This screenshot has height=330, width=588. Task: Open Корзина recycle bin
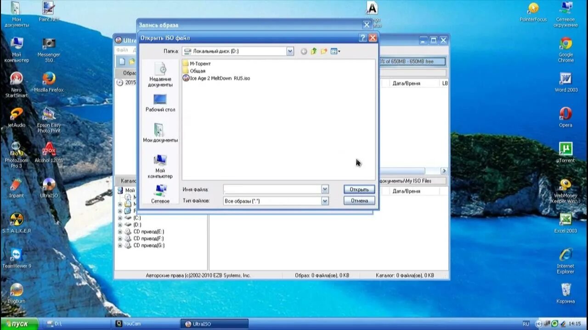(x=565, y=294)
